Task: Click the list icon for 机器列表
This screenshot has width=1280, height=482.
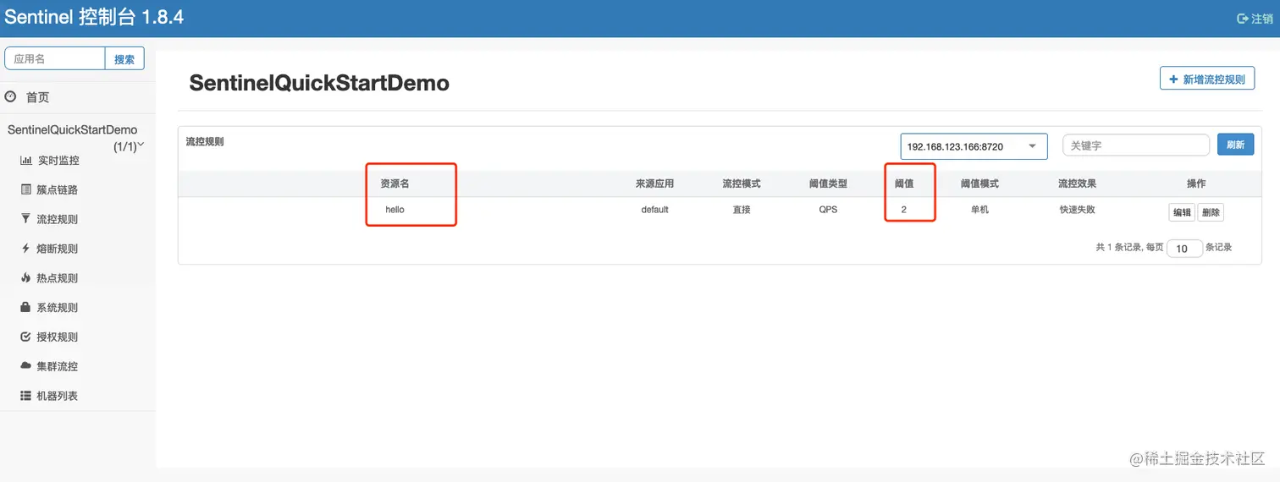Action: pos(25,396)
